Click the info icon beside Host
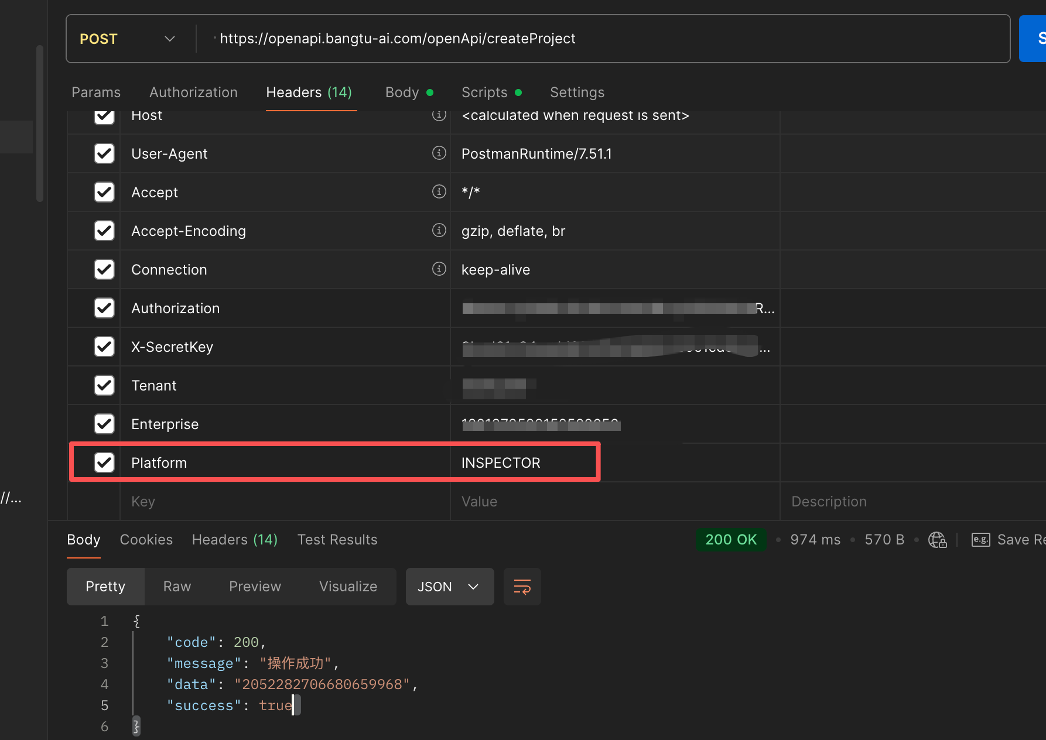Viewport: 1046px width, 740px height. 439,115
